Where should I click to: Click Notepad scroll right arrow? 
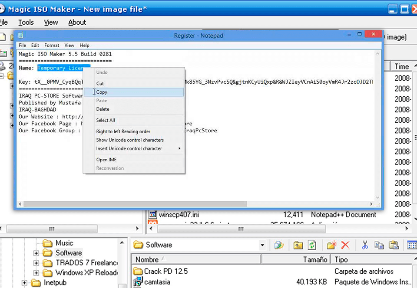(371, 204)
